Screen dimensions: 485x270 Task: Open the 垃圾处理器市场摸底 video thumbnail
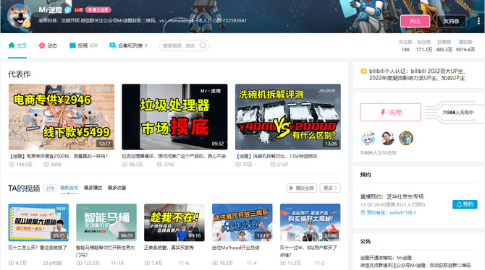pyautogui.click(x=174, y=117)
